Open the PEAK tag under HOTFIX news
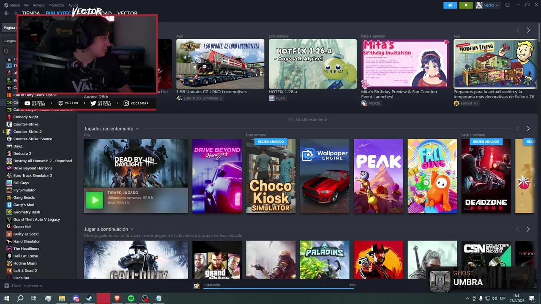The image size is (541, 304). 277,98
